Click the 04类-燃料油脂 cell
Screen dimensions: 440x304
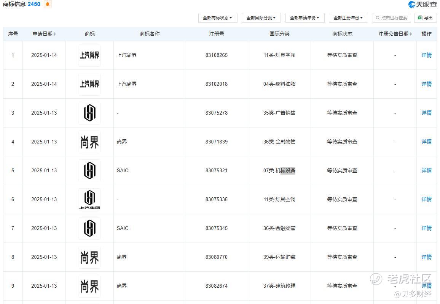coord(279,84)
